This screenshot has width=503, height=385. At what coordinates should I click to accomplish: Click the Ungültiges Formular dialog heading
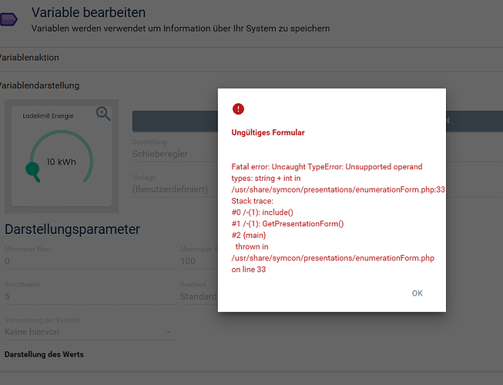click(x=268, y=132)
